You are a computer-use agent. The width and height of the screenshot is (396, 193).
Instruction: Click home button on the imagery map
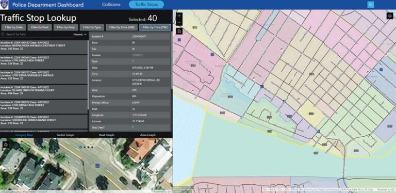6,144
